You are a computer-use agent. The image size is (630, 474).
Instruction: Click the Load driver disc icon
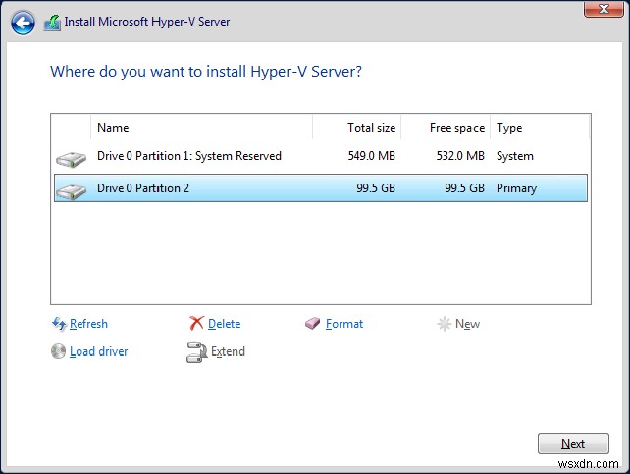59,351
